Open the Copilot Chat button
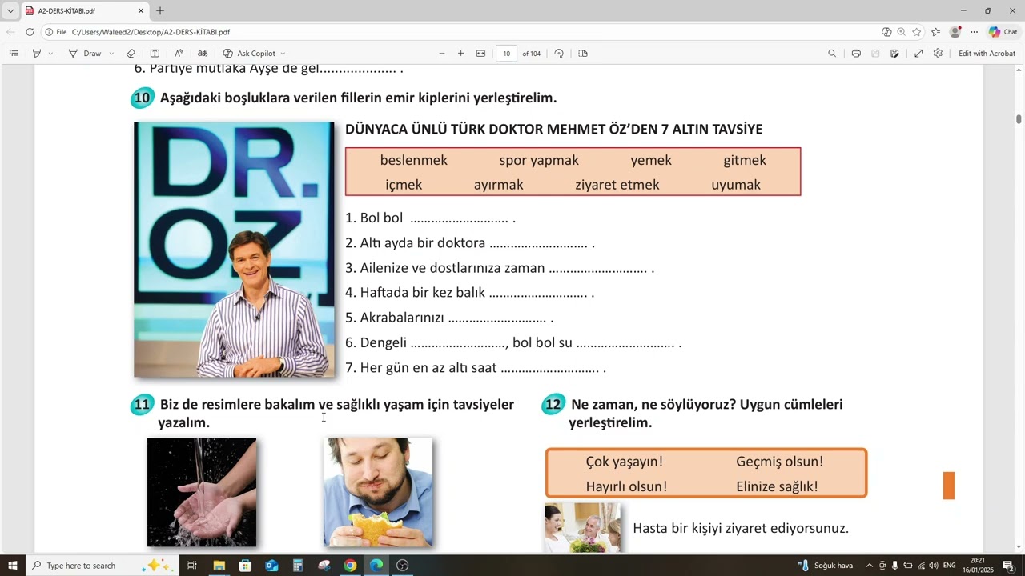This screenshot has width=1025, height=576. 1003,32
